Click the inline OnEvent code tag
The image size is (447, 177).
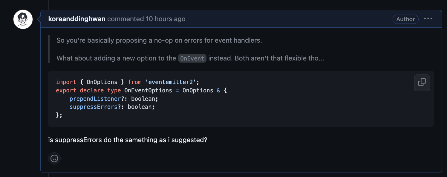[192, 58]
